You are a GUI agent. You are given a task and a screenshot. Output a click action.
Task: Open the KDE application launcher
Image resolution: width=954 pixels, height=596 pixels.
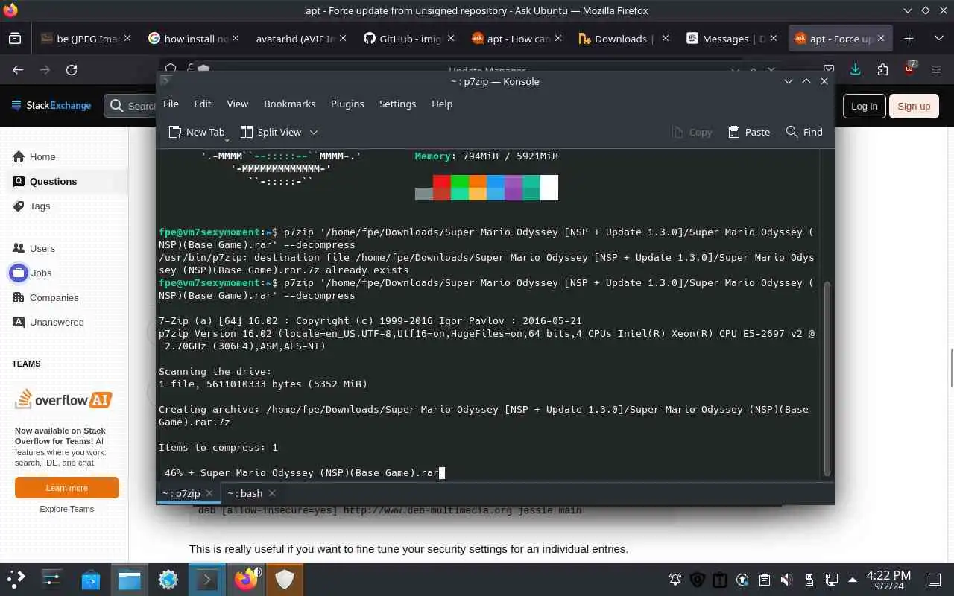(x=16, y=579)
